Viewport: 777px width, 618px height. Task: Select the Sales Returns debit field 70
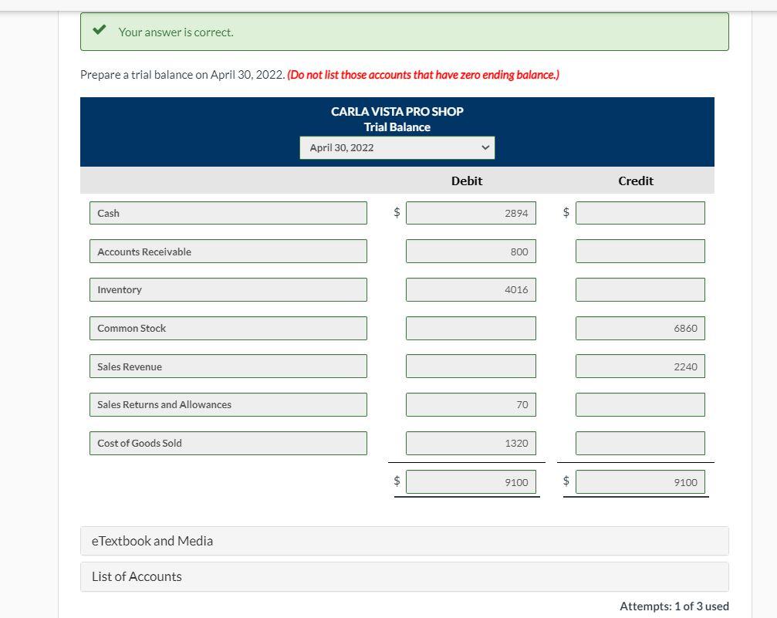[x=471, y=404]
